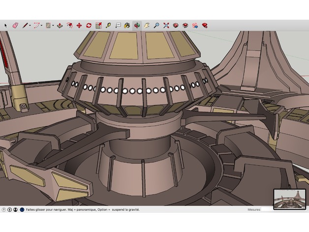Pick the Pencil line tool
The width and height of the screenshot is (309, 232).
[x=24, y=25]
